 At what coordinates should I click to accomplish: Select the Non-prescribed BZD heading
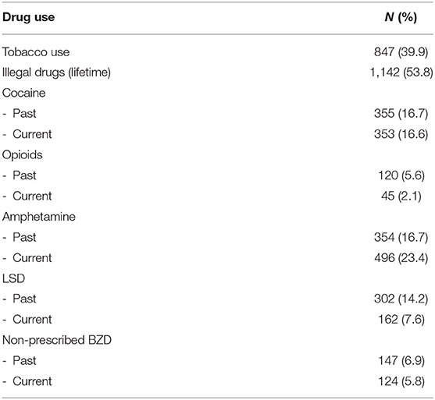click(56, 340)
